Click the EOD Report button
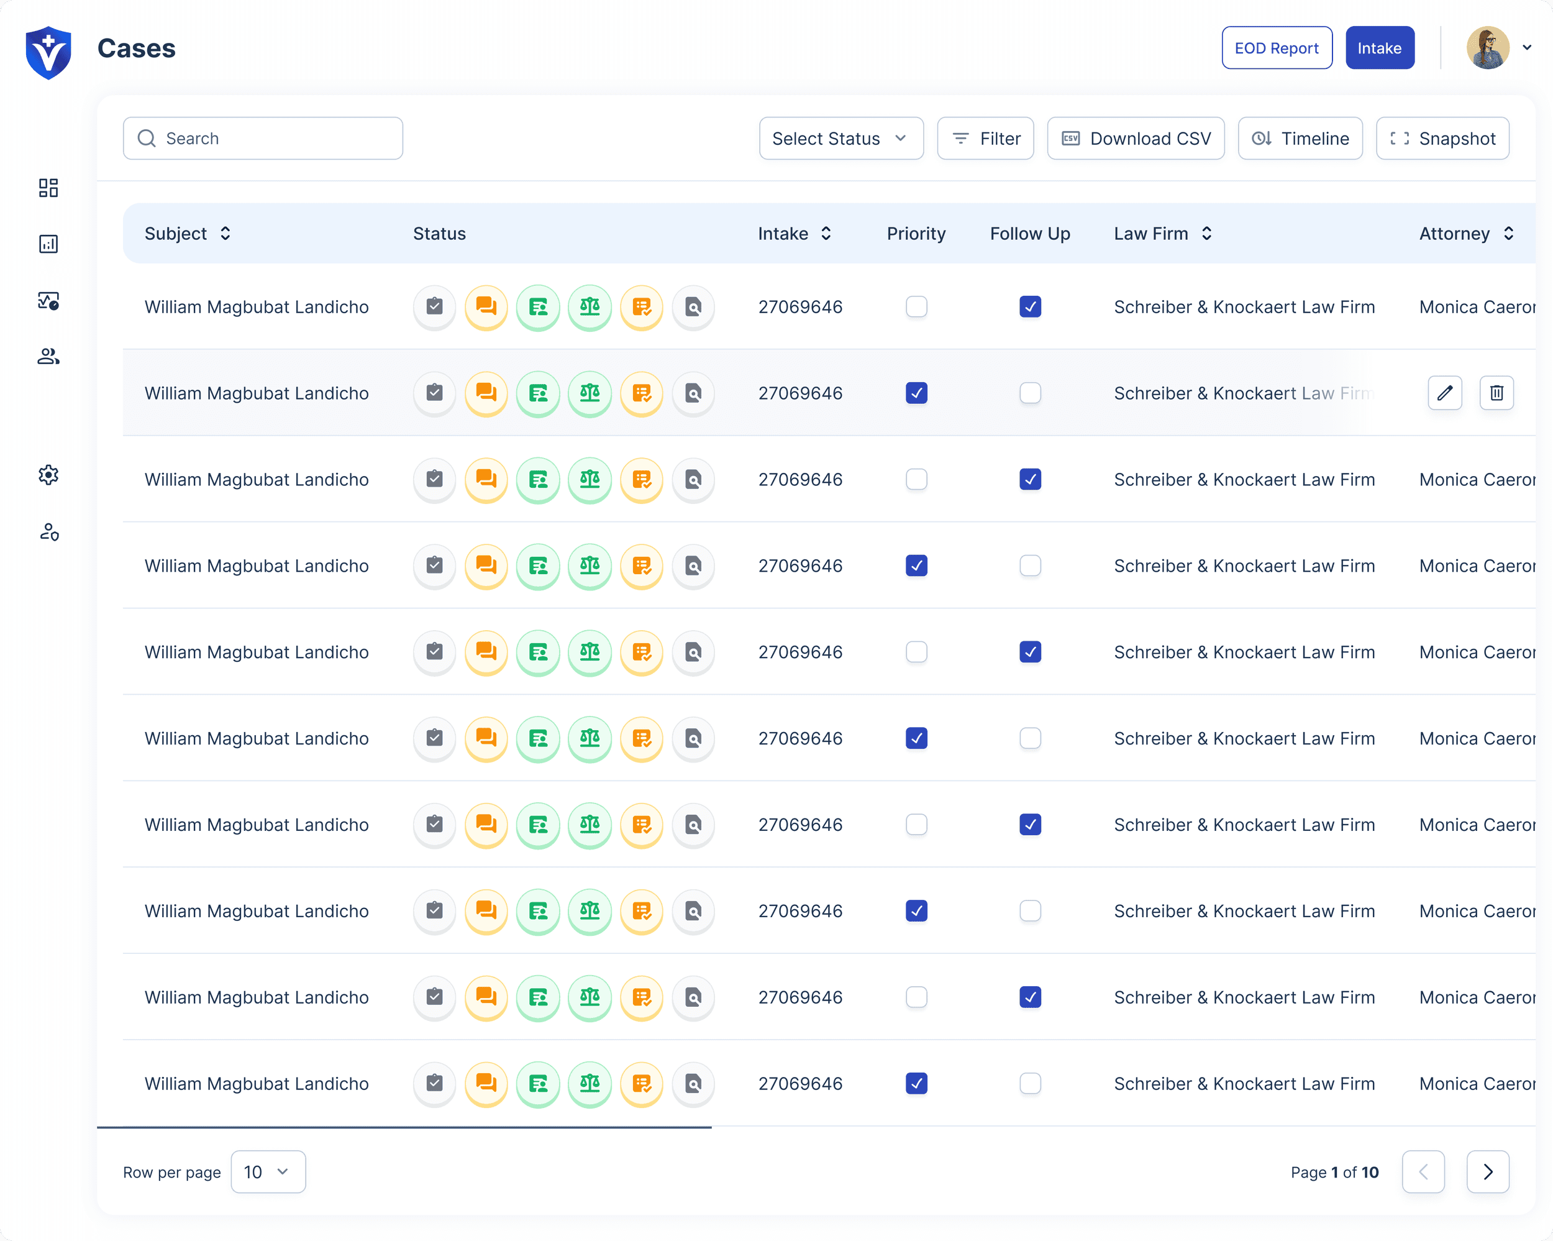 [x=1277, y=48]
